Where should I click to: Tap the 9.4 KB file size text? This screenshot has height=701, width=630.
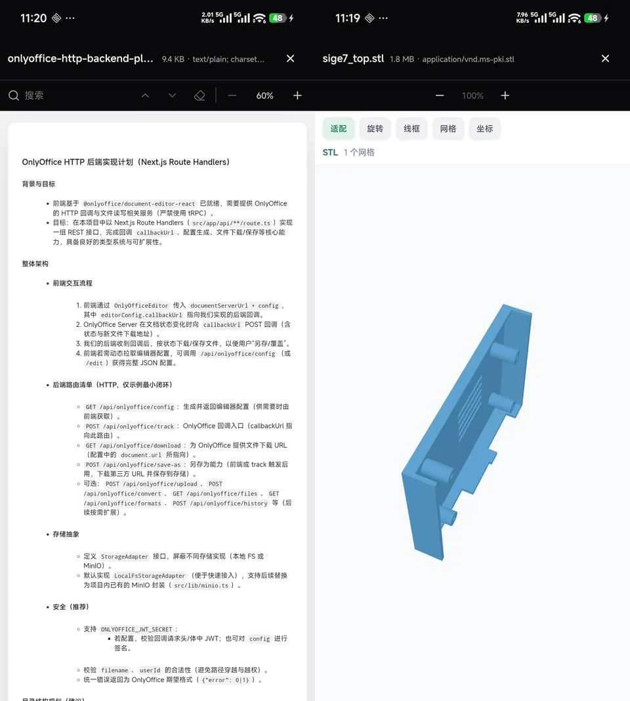pos(173,59)
